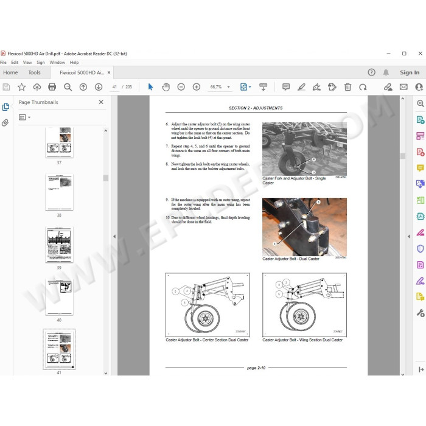Screen dimensions: 426x426
Task: Open the account profile icon
Action: pyautogui.click(x=419, y=87)
